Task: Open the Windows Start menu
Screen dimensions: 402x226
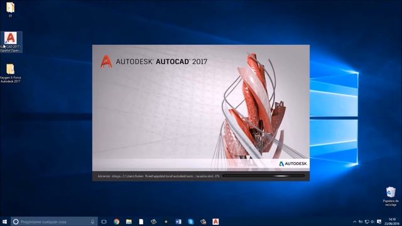Action: click(4, 222)
